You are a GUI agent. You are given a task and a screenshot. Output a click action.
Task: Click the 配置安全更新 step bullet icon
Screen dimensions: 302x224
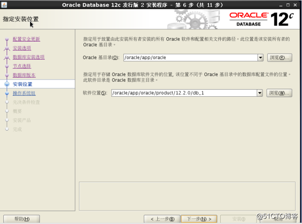[7, 39]
